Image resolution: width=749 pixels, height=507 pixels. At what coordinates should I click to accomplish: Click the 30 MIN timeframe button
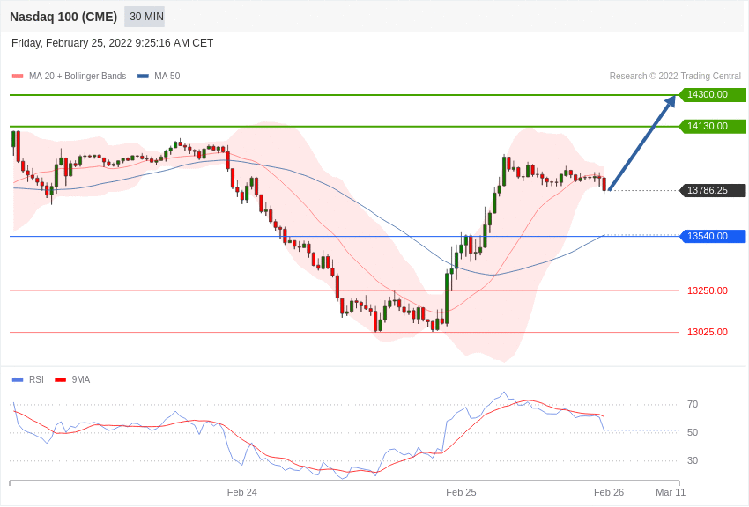click(145, 17)
